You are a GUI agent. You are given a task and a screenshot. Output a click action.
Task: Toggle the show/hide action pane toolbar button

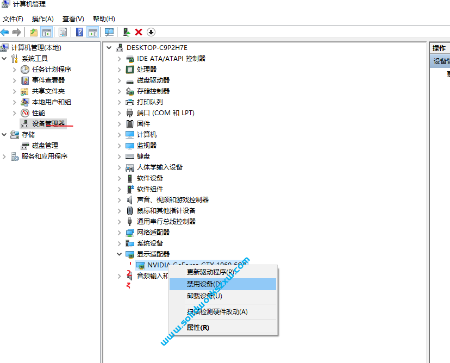click(92, 32)
